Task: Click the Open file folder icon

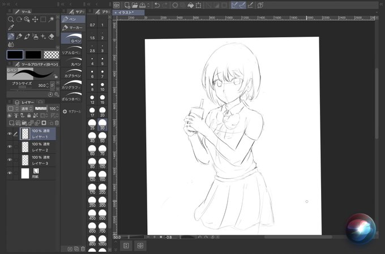Action: (x=135, y=5)
